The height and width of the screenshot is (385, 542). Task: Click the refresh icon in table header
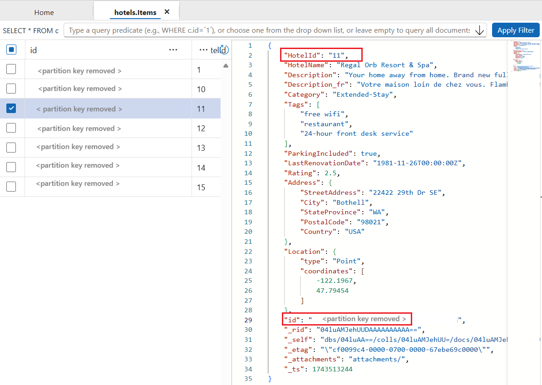click(x=224, y=49)
